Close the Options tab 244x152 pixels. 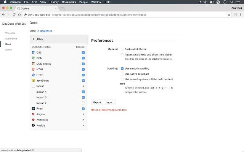click(x=56, y=8)
